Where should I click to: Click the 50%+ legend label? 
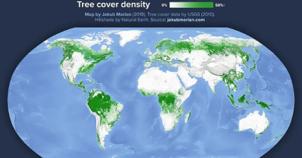point(220,5)
